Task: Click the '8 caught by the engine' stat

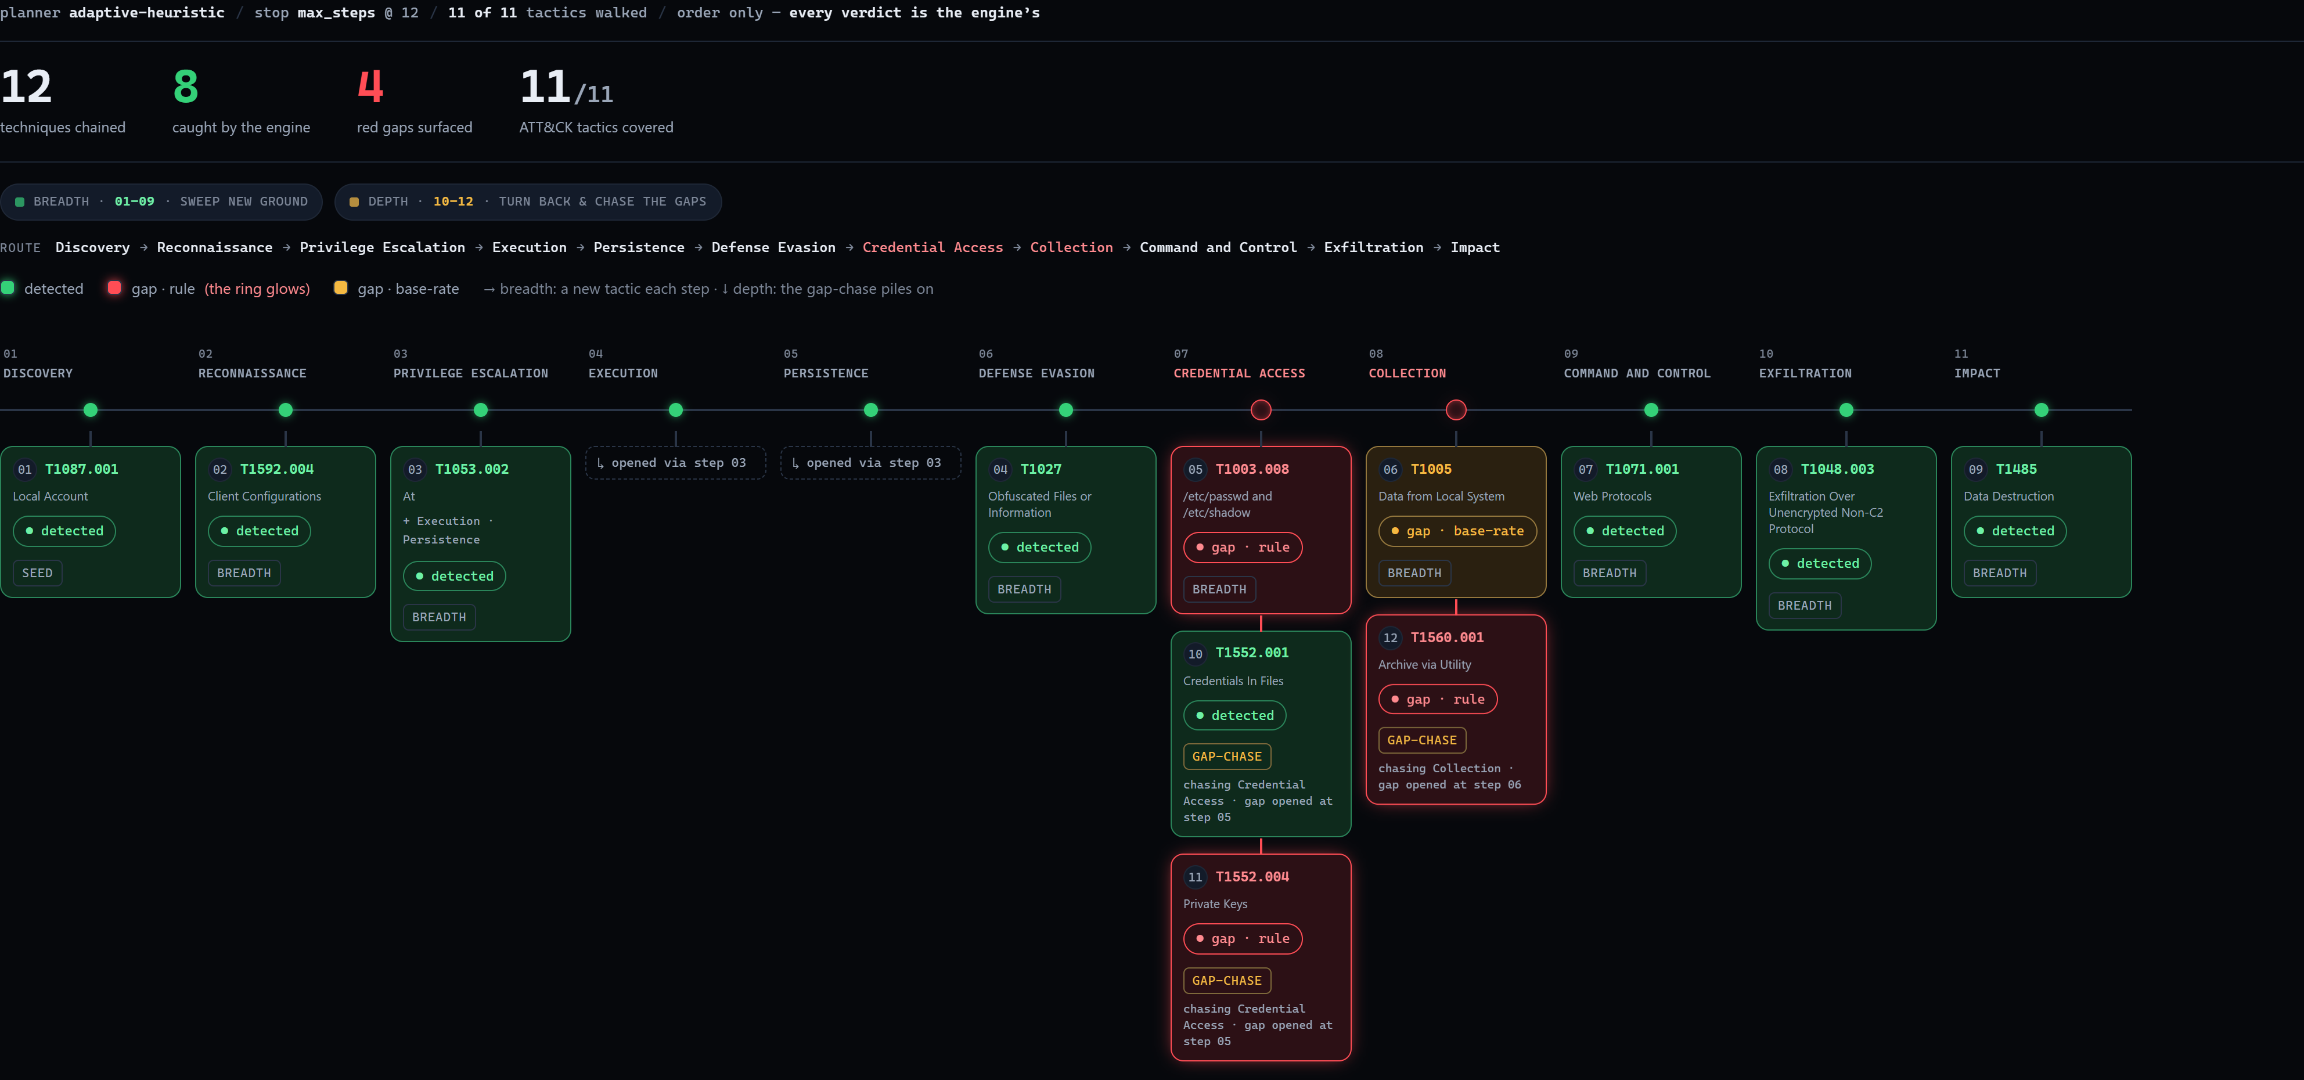Action: [240, 101]
